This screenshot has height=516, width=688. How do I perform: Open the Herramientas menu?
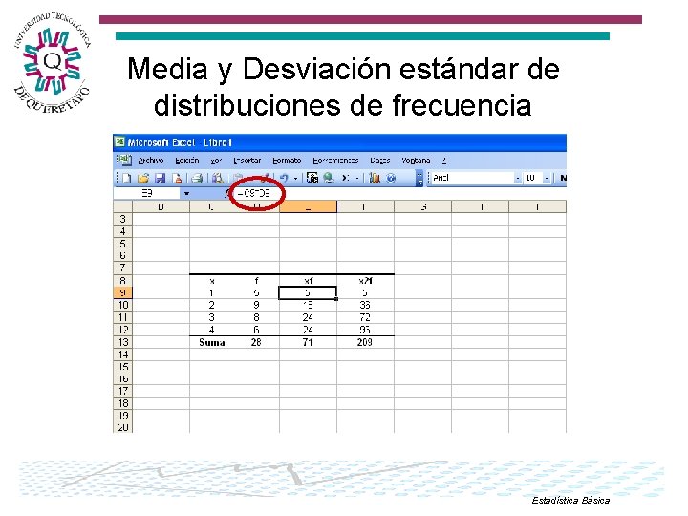335,161
